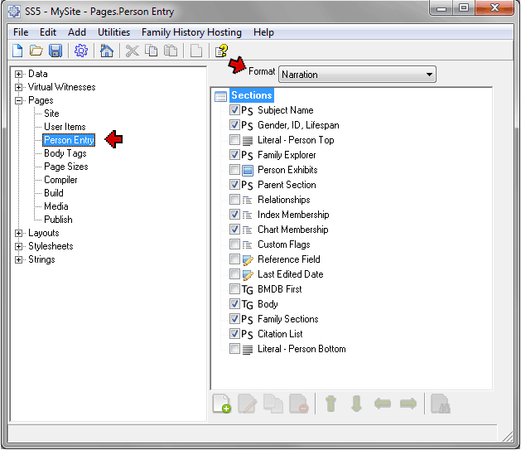521x450 pixels.
Task: Enable the Relationships section checkbox
Action: (235, 200)
